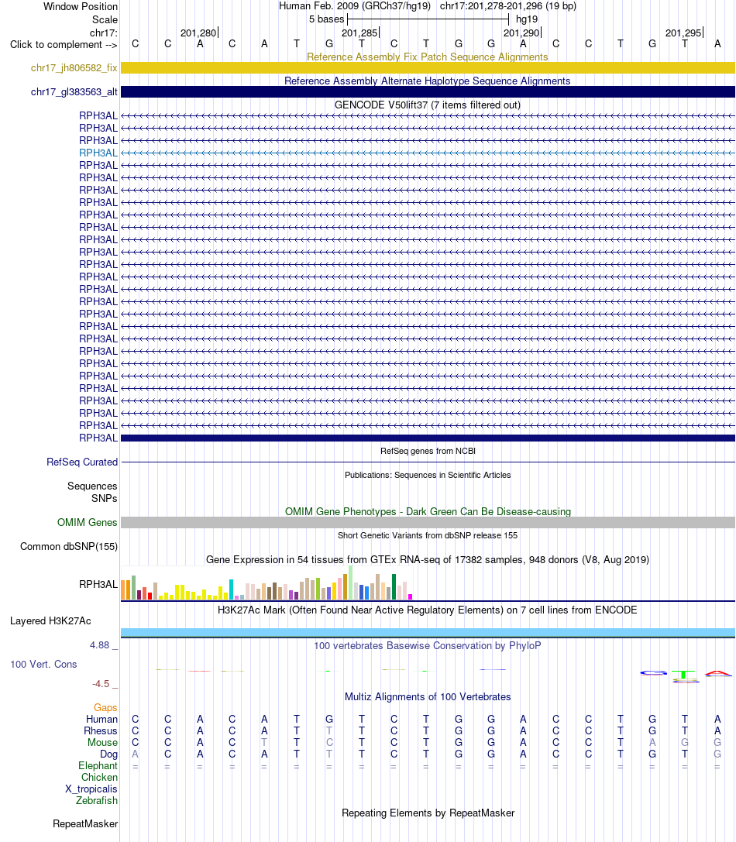736x842 pixels.
Task: Open '100 vertebrates Basewise Conservation by PhyloP' title
Action: pos(428,645)
